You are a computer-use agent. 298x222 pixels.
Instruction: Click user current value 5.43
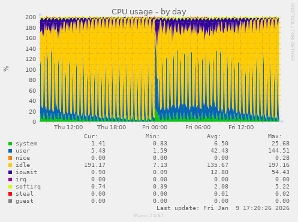98,151
